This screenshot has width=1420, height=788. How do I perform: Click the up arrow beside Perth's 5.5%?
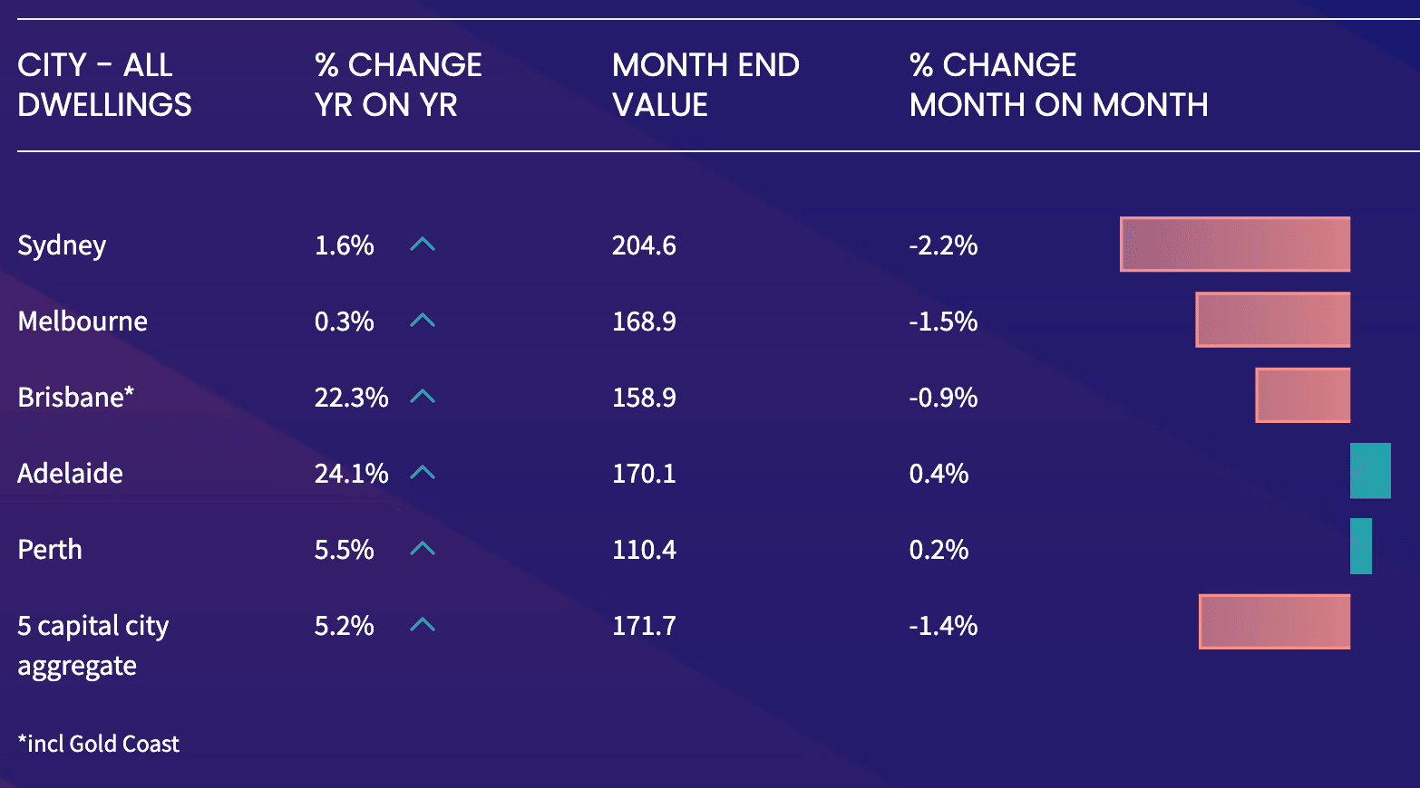(x=423, y=549)
